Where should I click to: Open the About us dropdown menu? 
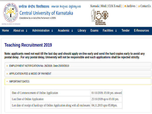pyautogui.click(x=20, y=31)
